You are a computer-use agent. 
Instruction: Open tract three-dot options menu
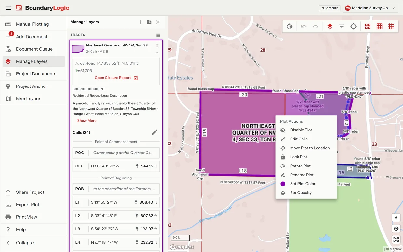(157, 46)
